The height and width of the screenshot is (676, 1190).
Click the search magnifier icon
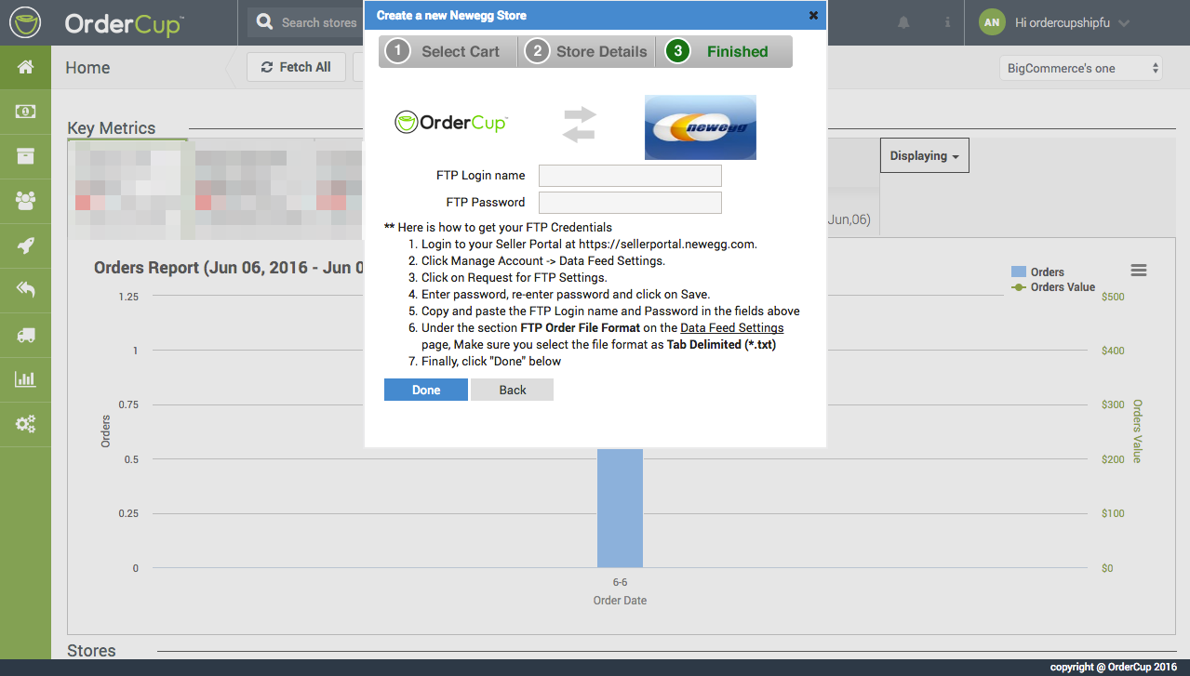(265, 22)
